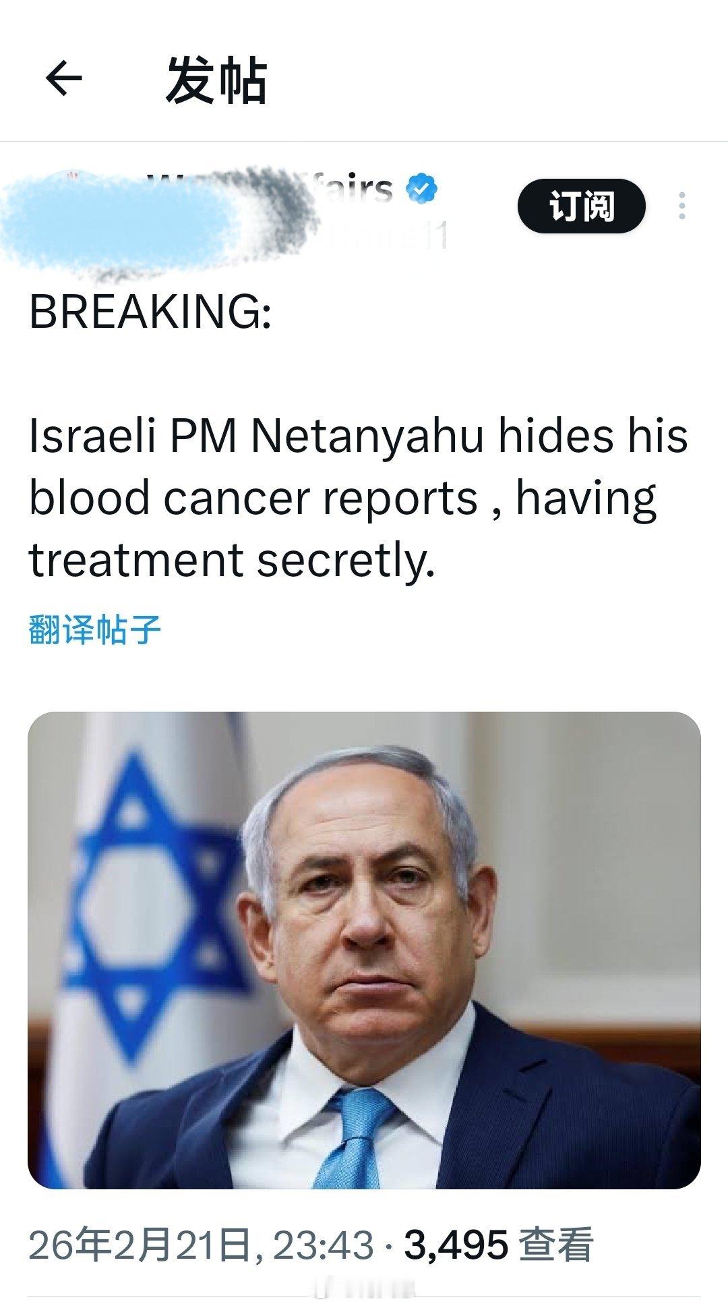Subscribe using the 订阅 button
The height and width of the screenshot is (1306, 728).
tap(581, 206)
